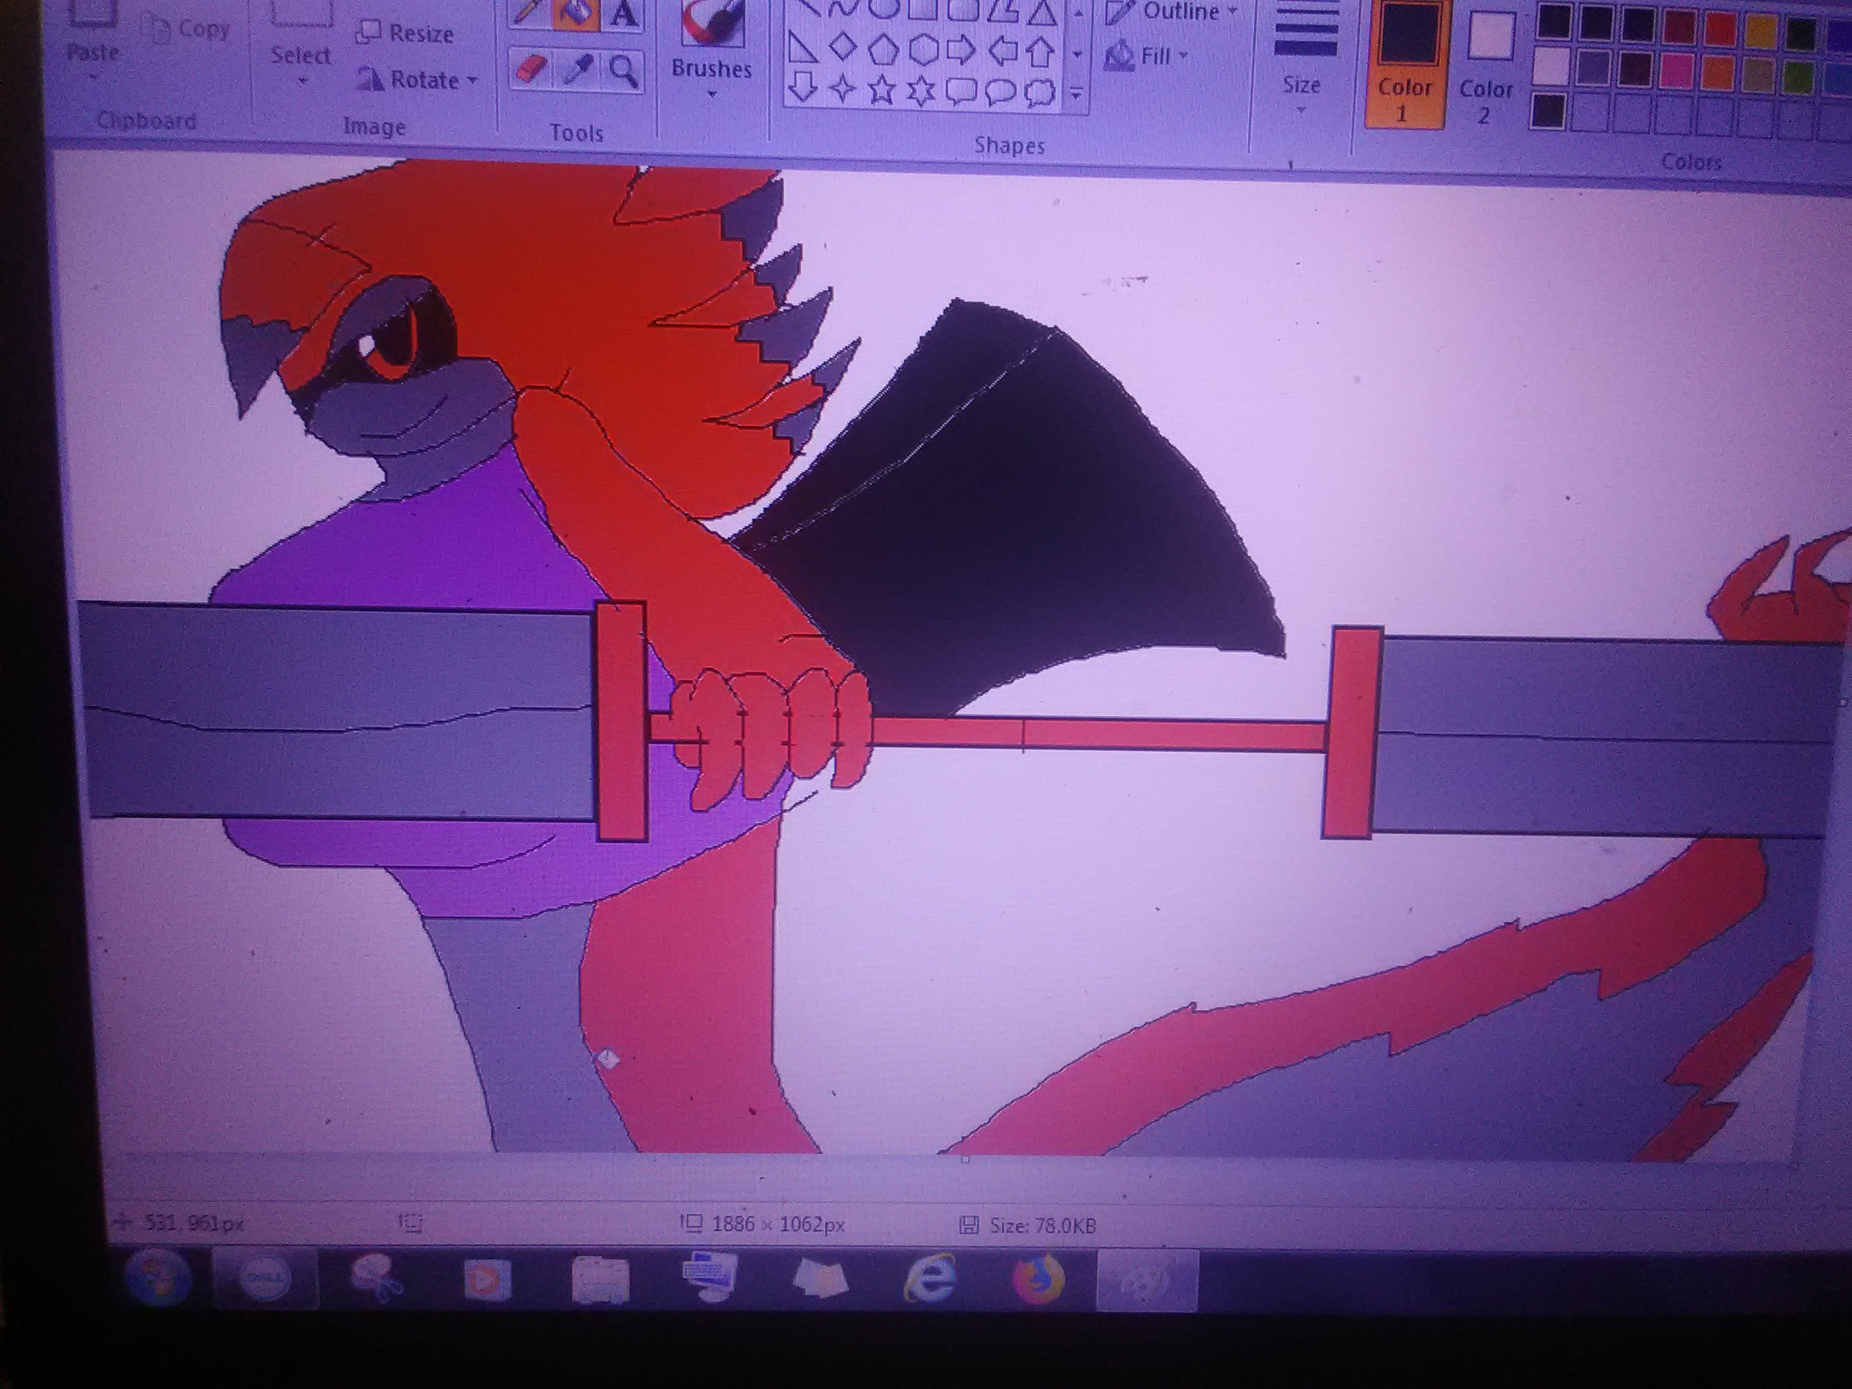The width and height of the screenshot is (1852, 1389).
Task: Pick the pink color swatch
Action: point(1676,73)
